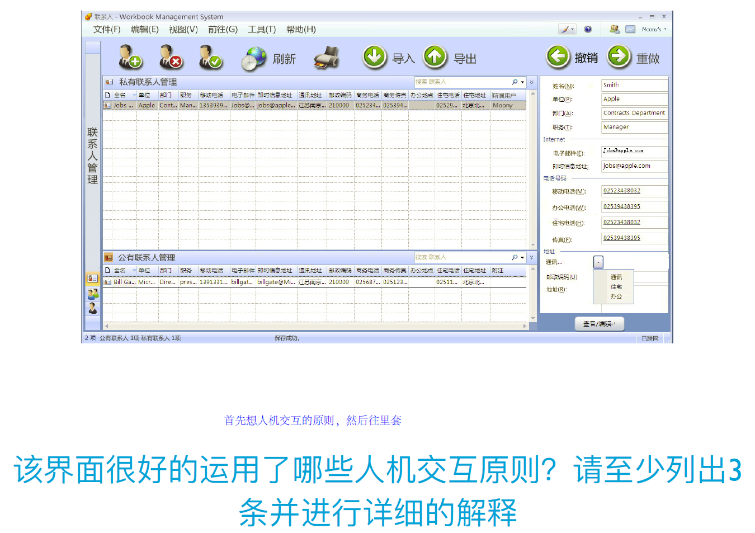Viewport: 755px width, 533px height.
Task: Click the confirm contact icon with green check
Action: pyautogui.click(x=211, y=57)
